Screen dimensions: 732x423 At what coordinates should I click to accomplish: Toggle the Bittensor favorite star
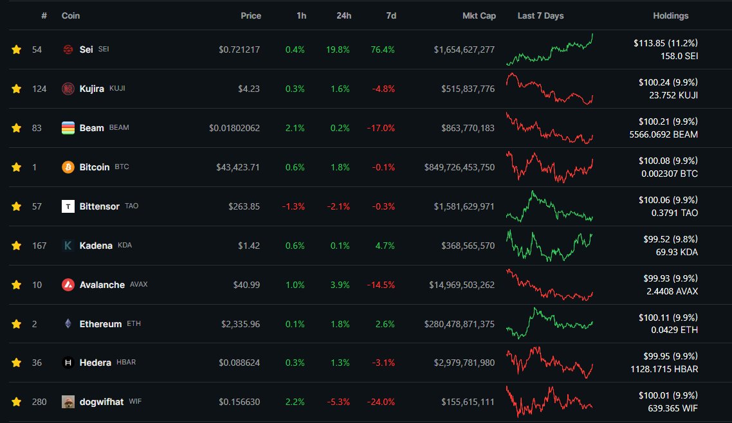coord(16,206)
